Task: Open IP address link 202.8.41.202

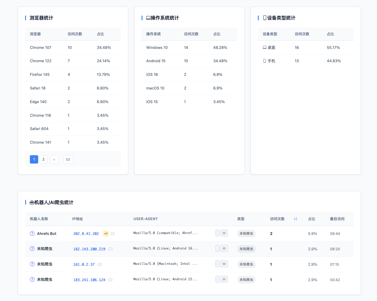Action: 86,234
